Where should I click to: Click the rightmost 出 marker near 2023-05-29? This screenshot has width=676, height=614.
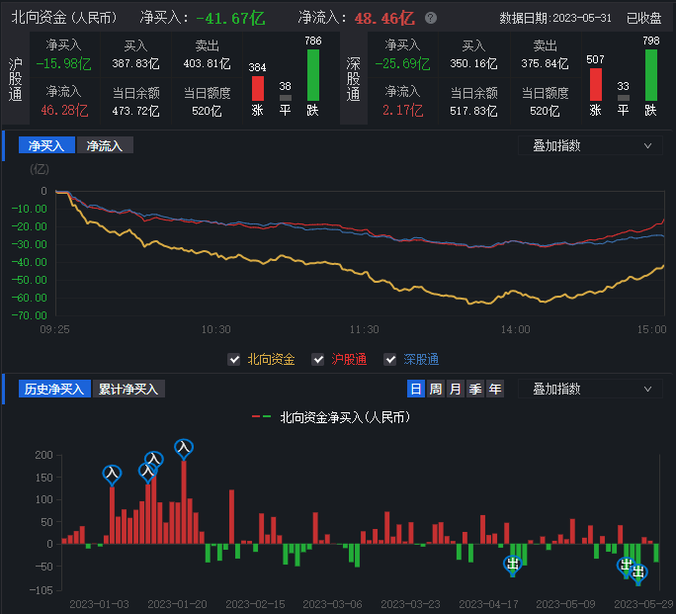(638, 571)
